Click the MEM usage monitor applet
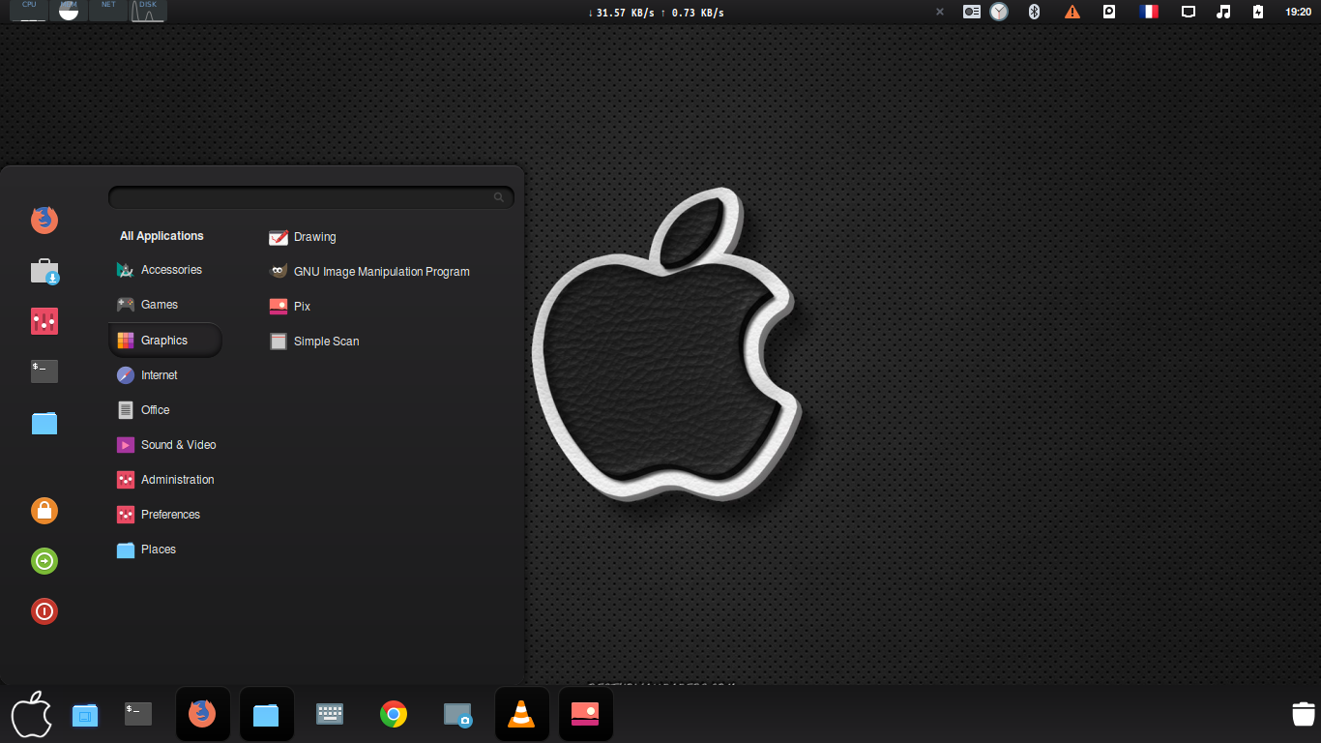 70,11
